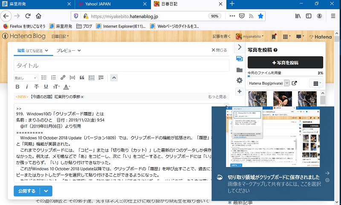Insert a numbered list
Screen dimensions: 341x205
[54, 78]
